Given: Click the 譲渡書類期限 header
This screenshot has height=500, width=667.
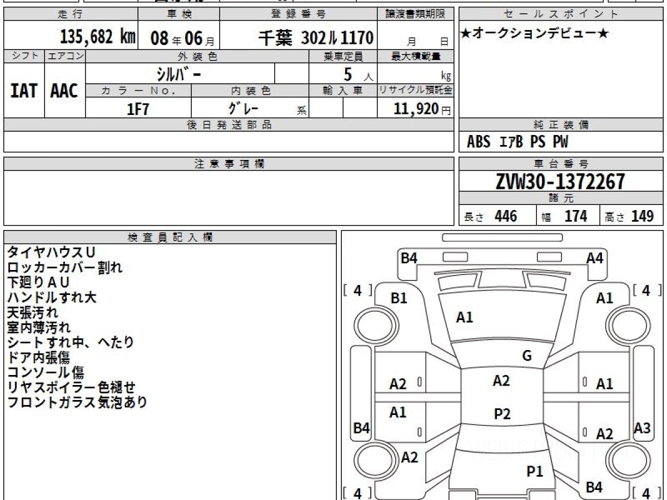Looking at the screenshot, I should 416,14.
